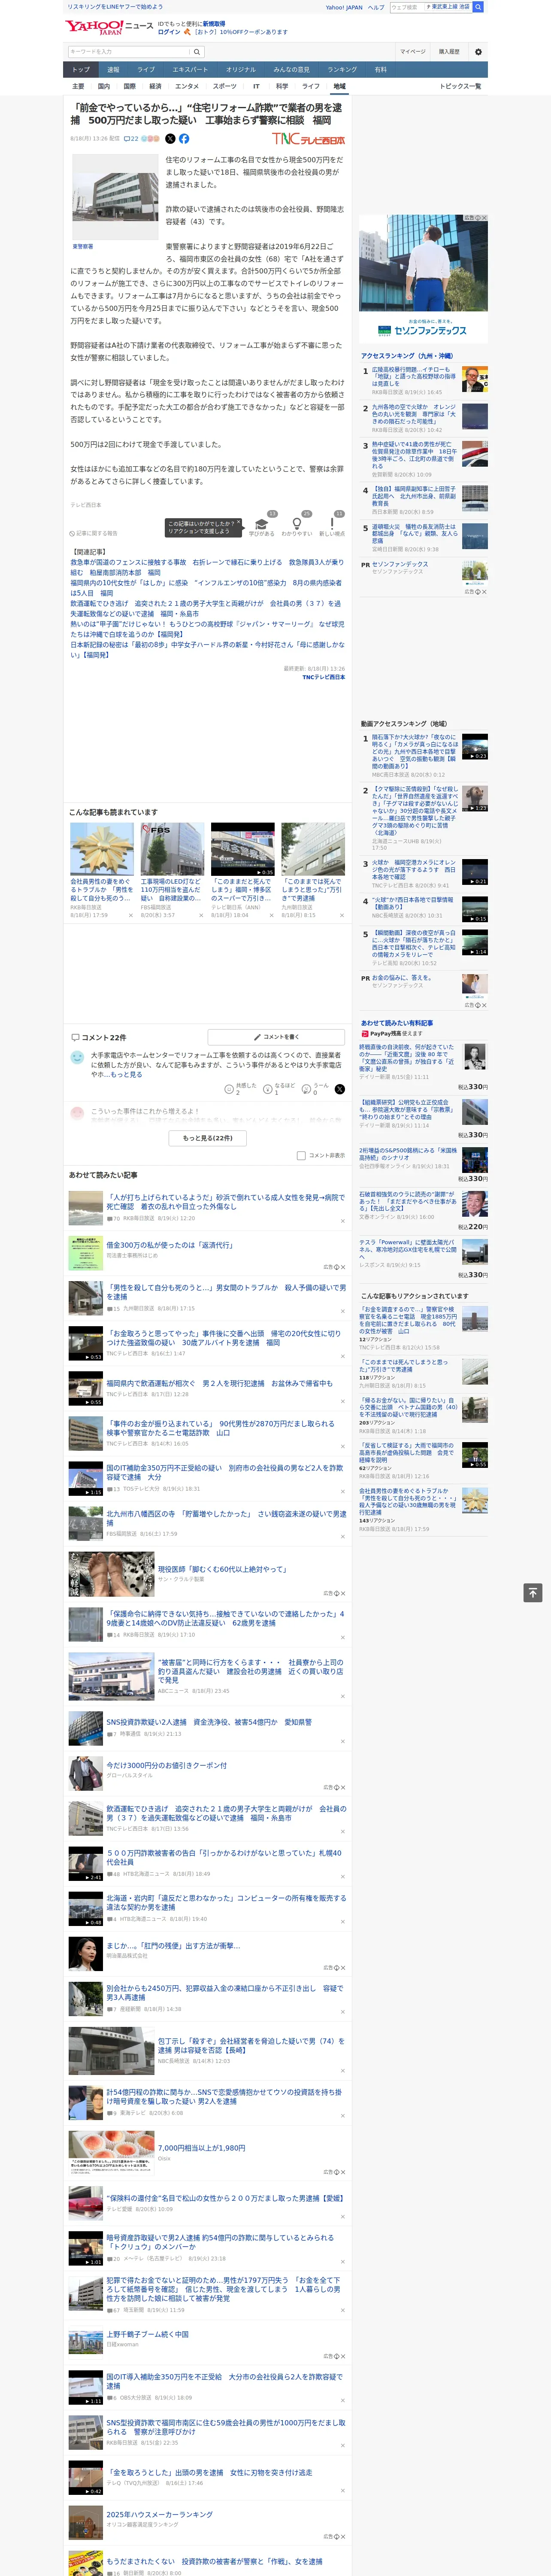Select the みんなの意見 tab
This screenshot has height=2576, width=551.
coord(291,70)
